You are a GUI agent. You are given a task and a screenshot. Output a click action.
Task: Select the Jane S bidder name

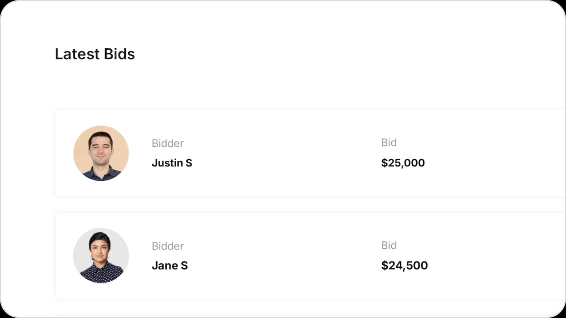(x=170, y=265)
